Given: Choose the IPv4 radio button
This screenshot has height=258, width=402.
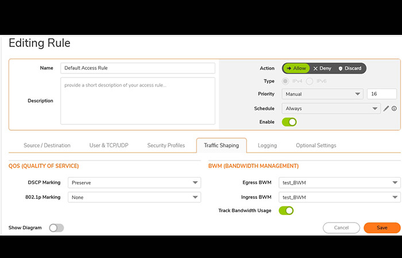Looking at the screenshot, I should 285,81.
